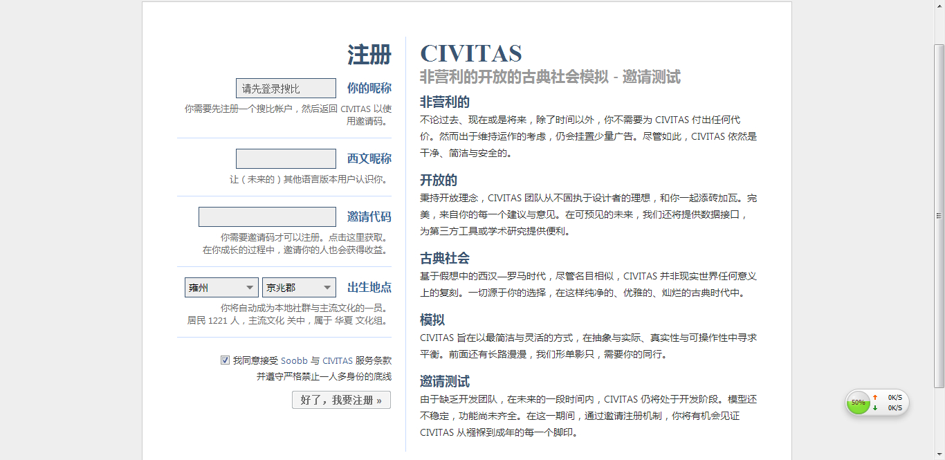Open the 雍州 province dropdown
This screenshot has height=460, width=945.
(221, 288)
